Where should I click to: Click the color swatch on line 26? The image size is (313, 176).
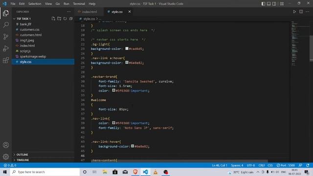point(127,63)
